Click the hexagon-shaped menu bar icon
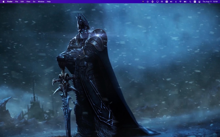This screenshot has height=137, width=220. click(152, 2)
